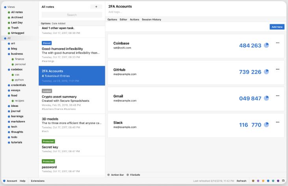Create a new note with the plus button

coord(96,7)
